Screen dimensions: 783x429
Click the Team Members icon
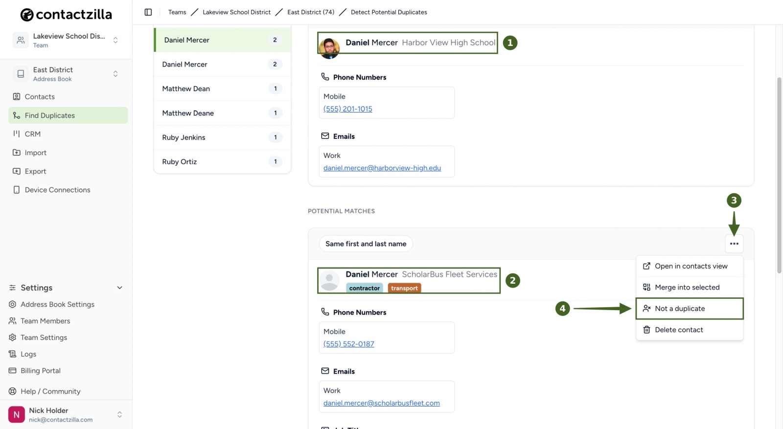[13, 321]
